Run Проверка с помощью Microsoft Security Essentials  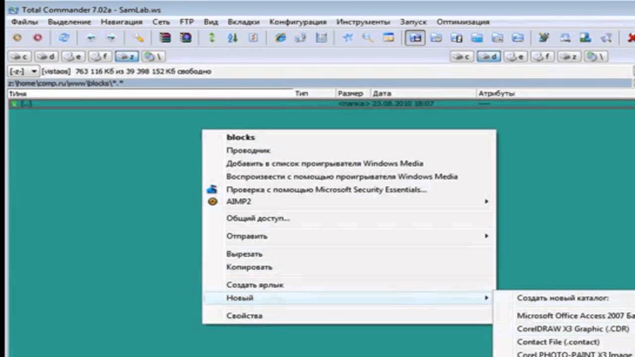pos(348,189)
